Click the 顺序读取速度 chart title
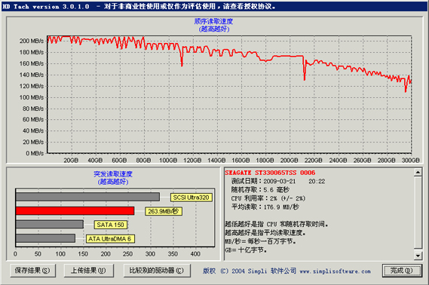429x285 pixels. click(x=213, y=21)
